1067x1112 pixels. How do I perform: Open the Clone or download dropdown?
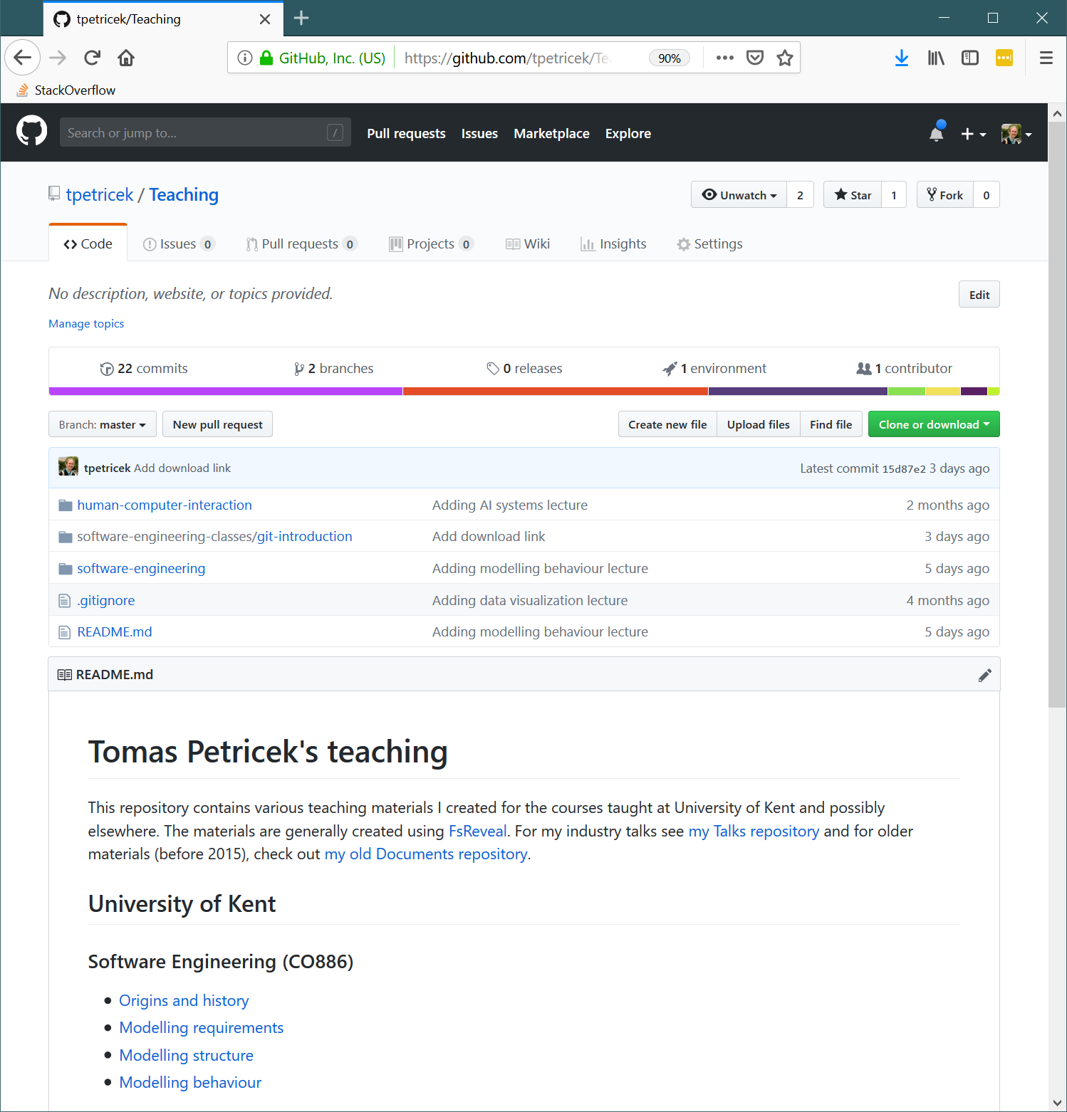click(934, 424)
